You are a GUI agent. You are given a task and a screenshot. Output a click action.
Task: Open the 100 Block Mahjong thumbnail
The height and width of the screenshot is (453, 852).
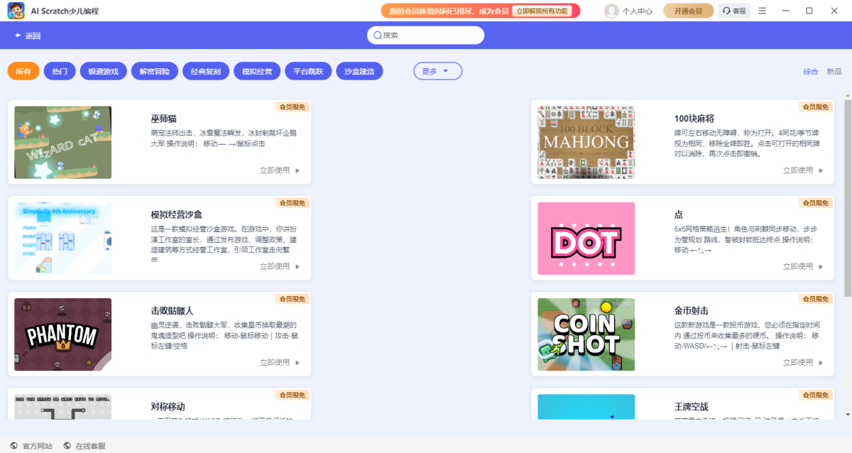[x=586, y=143]
